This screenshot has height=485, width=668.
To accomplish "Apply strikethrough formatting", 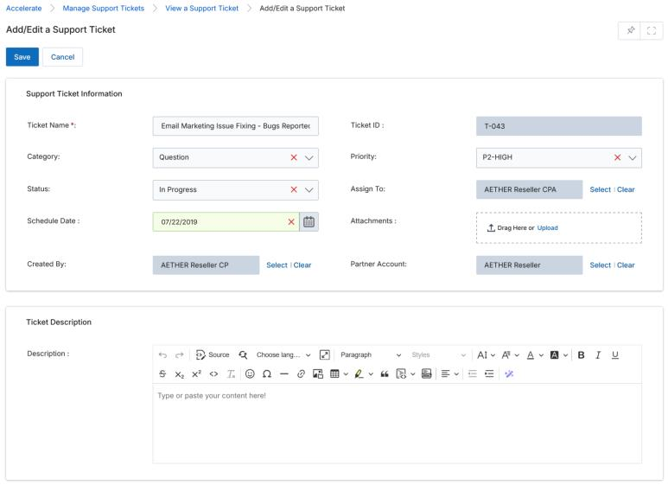I will (x=162, y=374).
